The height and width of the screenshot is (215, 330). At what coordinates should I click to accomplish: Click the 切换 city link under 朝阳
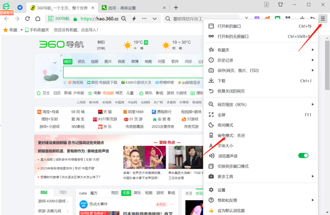(x=101, y=48)
